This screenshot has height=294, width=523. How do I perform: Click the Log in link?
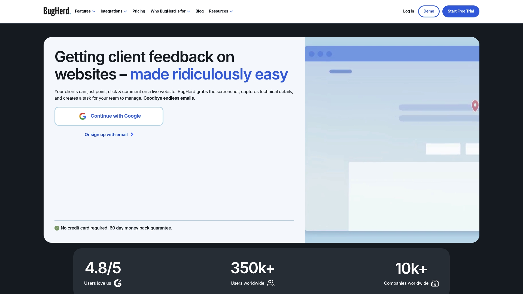408,11
